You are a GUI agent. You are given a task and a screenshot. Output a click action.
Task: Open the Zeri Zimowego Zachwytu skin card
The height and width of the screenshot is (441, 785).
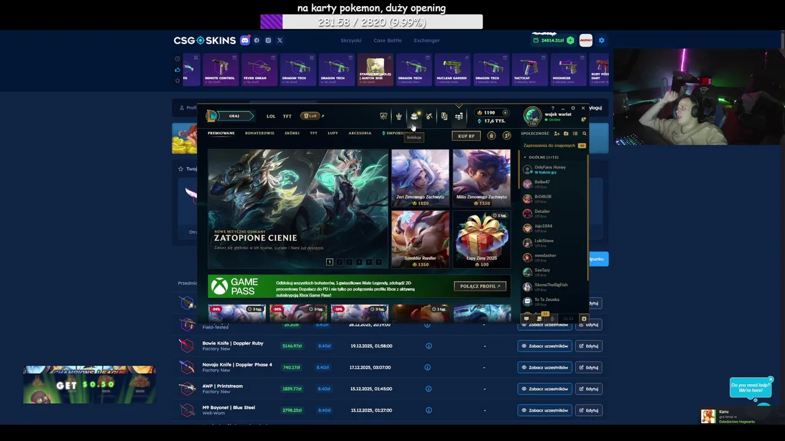[x=420, y=178]
